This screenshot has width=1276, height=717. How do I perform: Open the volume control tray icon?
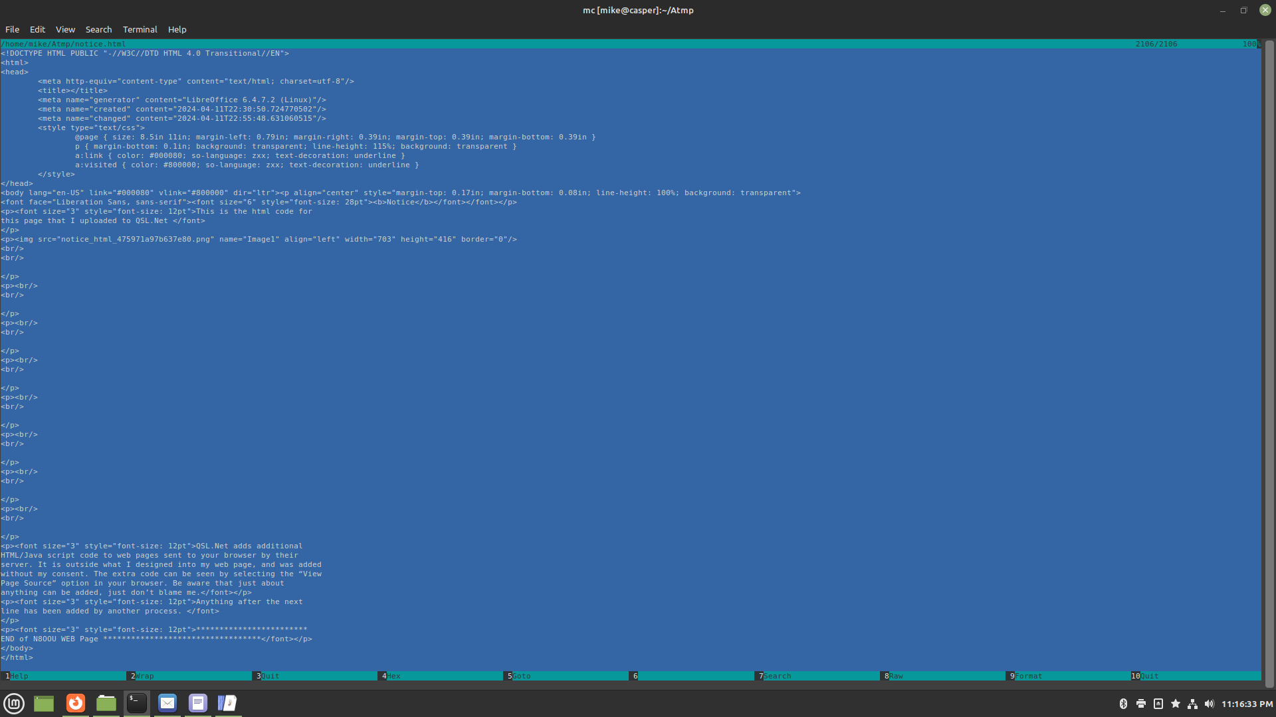tap(1209, 704)
